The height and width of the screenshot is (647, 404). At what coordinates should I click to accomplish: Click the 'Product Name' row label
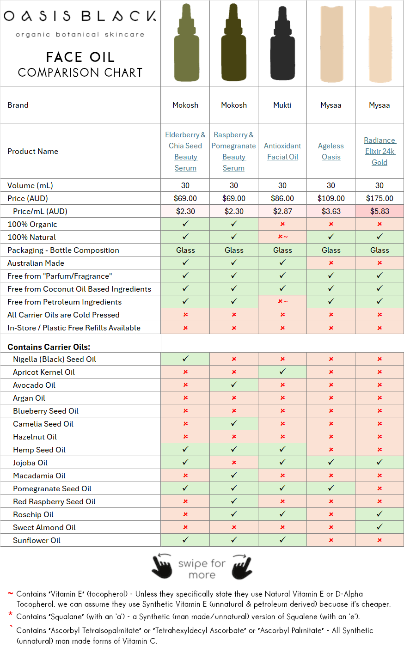(33, 151)
